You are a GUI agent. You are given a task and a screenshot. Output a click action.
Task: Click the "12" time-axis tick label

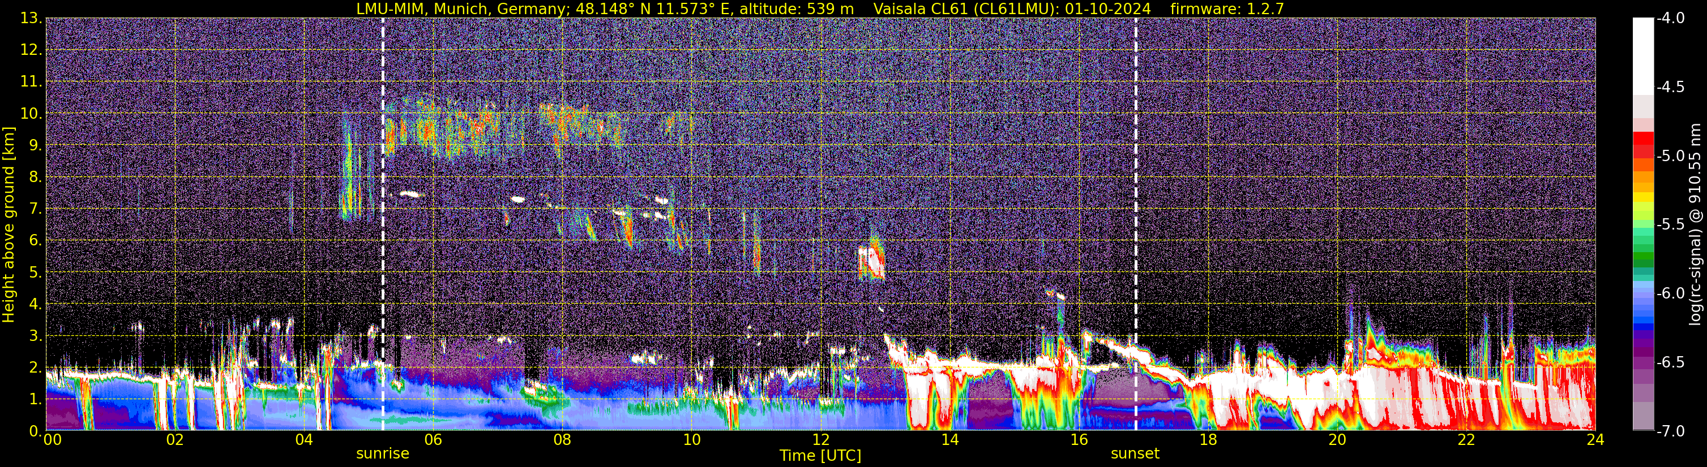coord(820,440)
